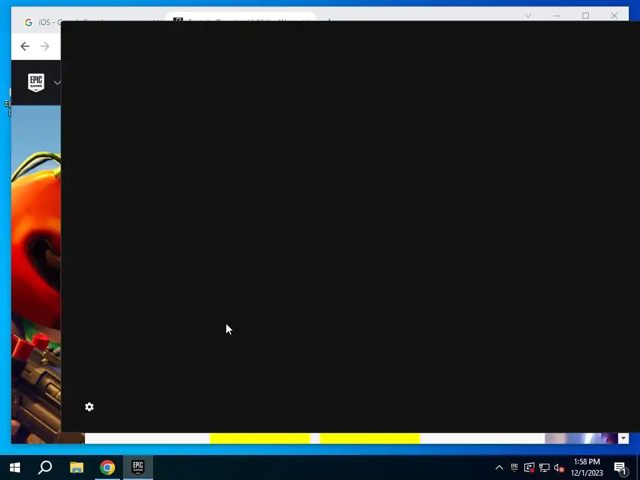Click Chrome's back navigation arrow

pos(25,46)
